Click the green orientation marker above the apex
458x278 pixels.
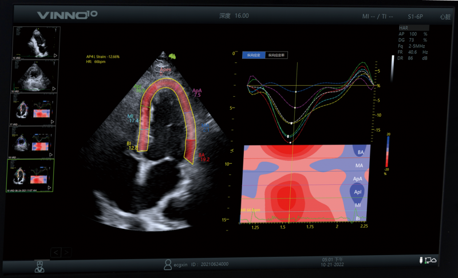(171, 56)
